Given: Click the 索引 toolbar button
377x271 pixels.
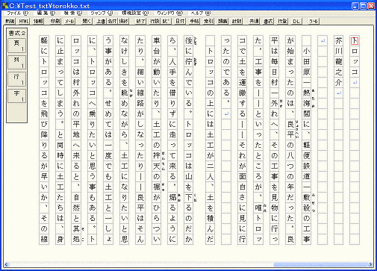Looking at the screenshot, I should tap(208, 21).
